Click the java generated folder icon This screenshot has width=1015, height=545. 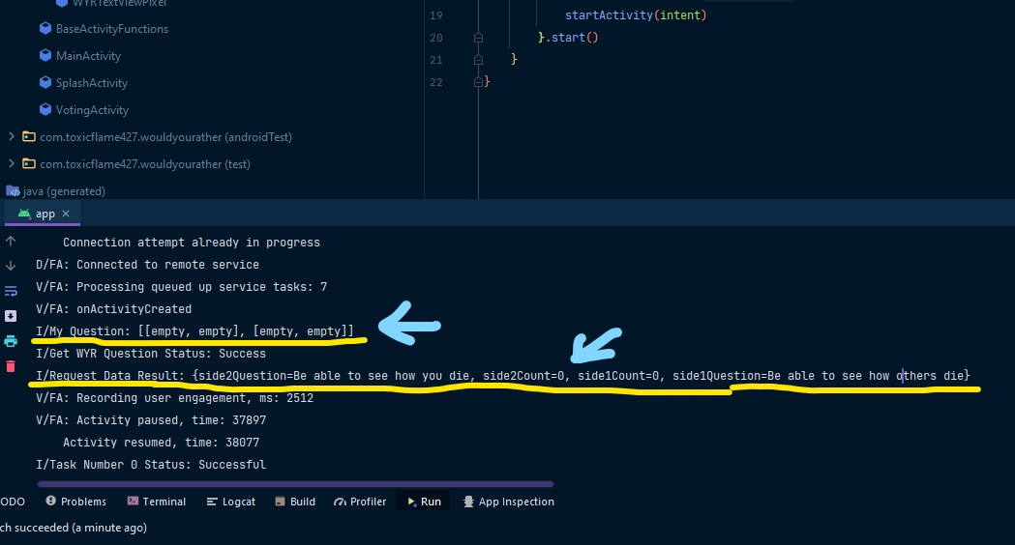tap(13, 190)
